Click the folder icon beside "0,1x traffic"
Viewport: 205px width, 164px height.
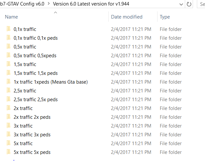pos(8,29)
